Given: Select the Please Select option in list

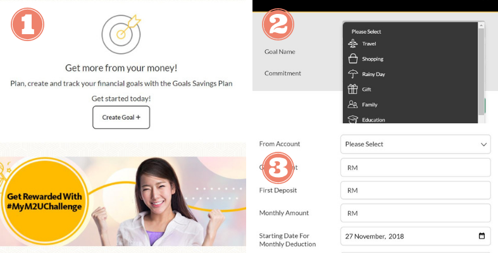Looking at the screenshot, I should 366,32.
